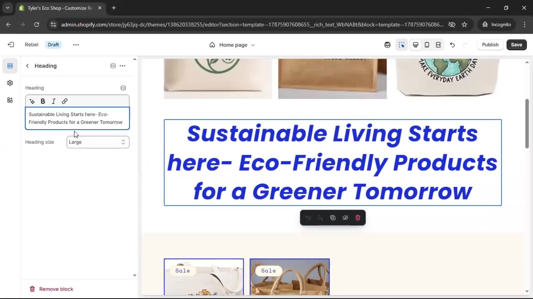Click the Publish button
This screenshot has height=299, width=533.
point(490,45)
